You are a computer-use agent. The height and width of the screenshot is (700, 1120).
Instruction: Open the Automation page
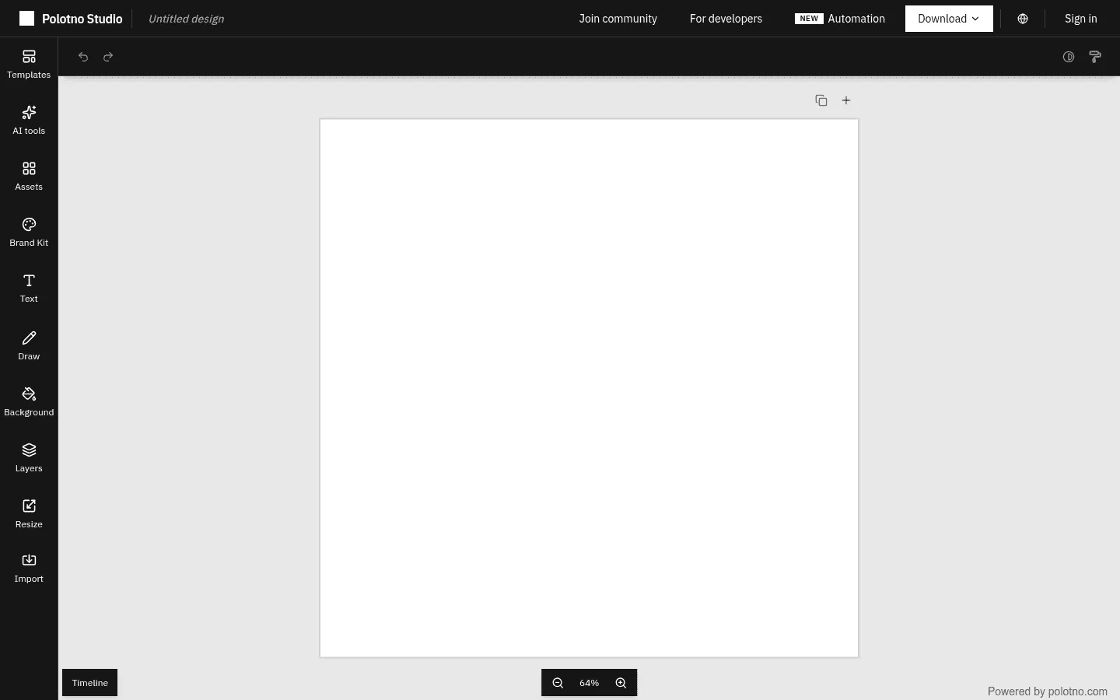(x=840, y=19)
